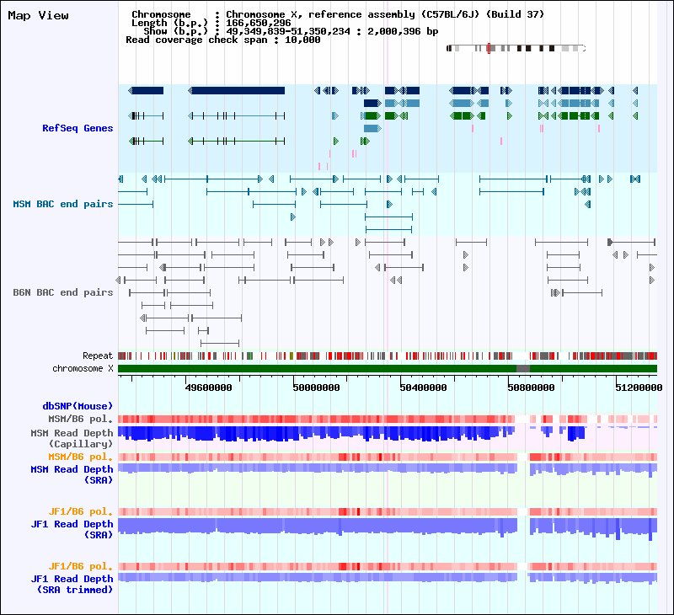Select the MSM Read Depth (Capillary) label
The width and height of the screenshot is (674, 615).
72,438
